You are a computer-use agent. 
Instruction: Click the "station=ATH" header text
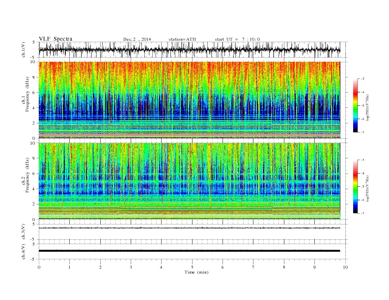(x=182, y=39)
